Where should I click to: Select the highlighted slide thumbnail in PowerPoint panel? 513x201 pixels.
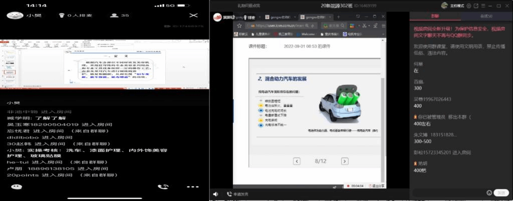[10, 71]
